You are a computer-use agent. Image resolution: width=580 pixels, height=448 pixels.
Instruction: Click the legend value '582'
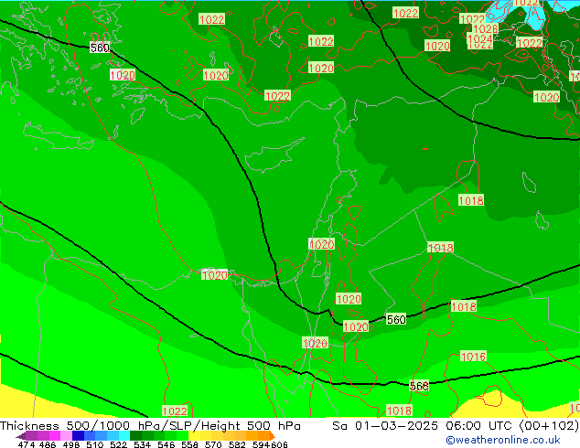(x=237, y=444)
